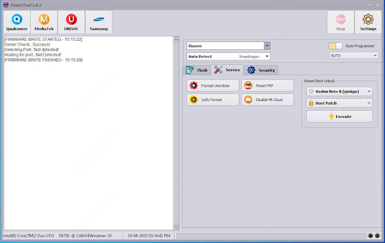The height and width of the screenshot is (243, 385).
Task: Open the Xiaomi brand dropdown
Action: [267, 46]
